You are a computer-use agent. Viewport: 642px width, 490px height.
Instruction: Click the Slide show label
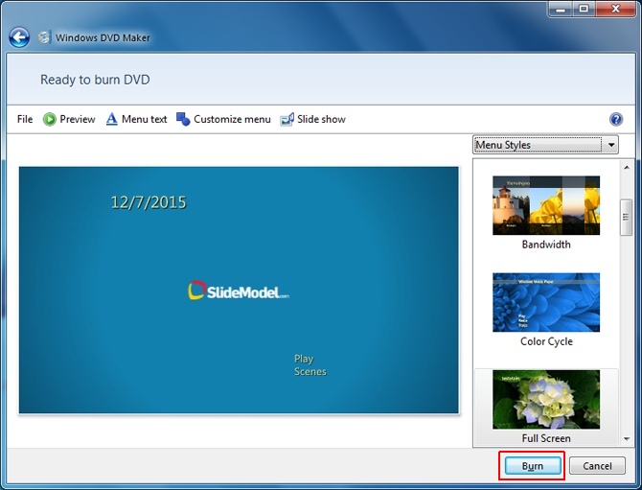coord(321,119)
